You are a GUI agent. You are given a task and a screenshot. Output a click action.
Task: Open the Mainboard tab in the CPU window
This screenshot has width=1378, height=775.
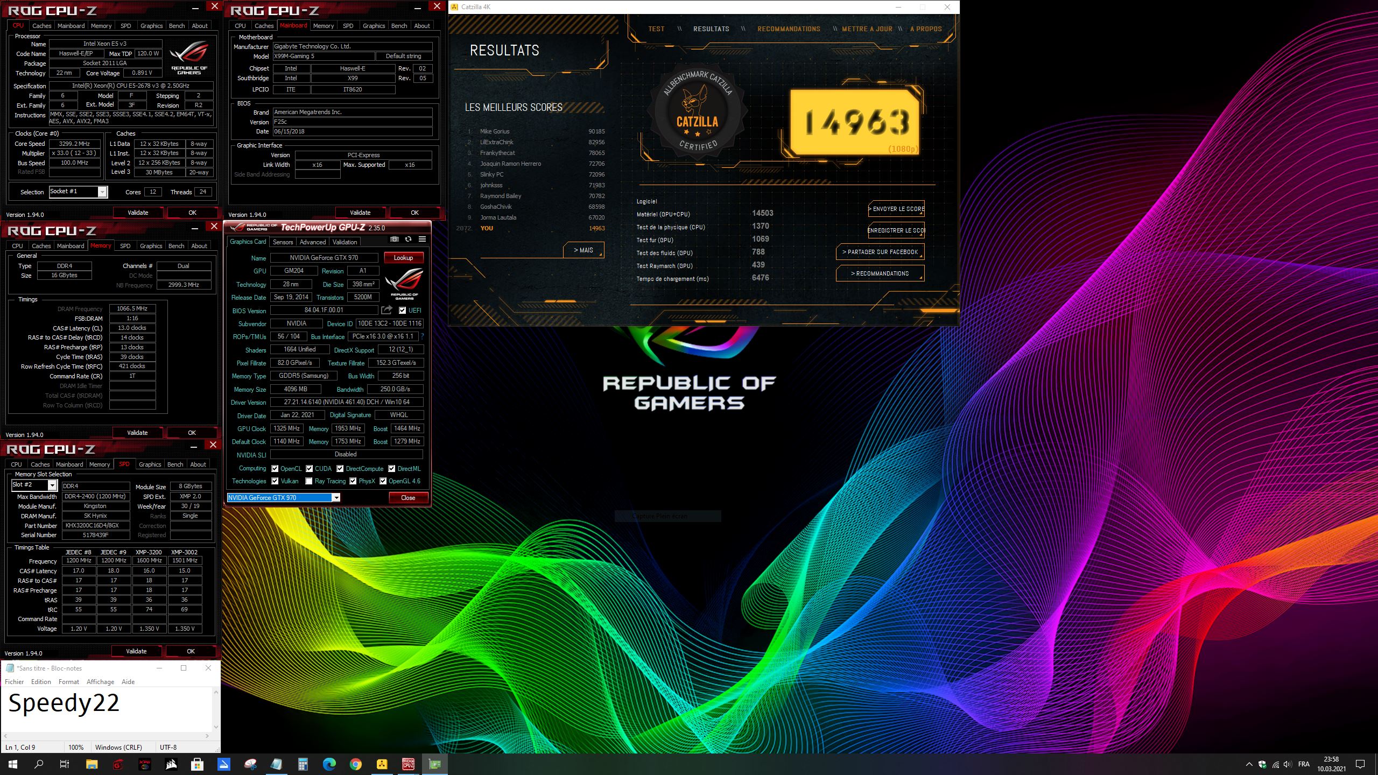[x=71, y=25]
